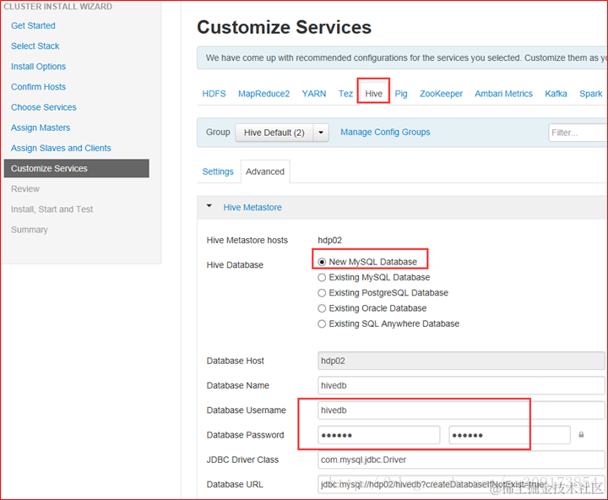Select the Hive service tab
Viewport: 608px width, 500px height.
click(x=373, y=94)
